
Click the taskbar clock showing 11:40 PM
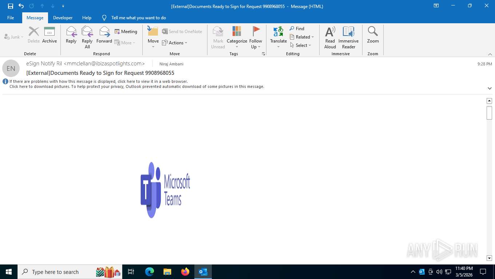point(464,272)
